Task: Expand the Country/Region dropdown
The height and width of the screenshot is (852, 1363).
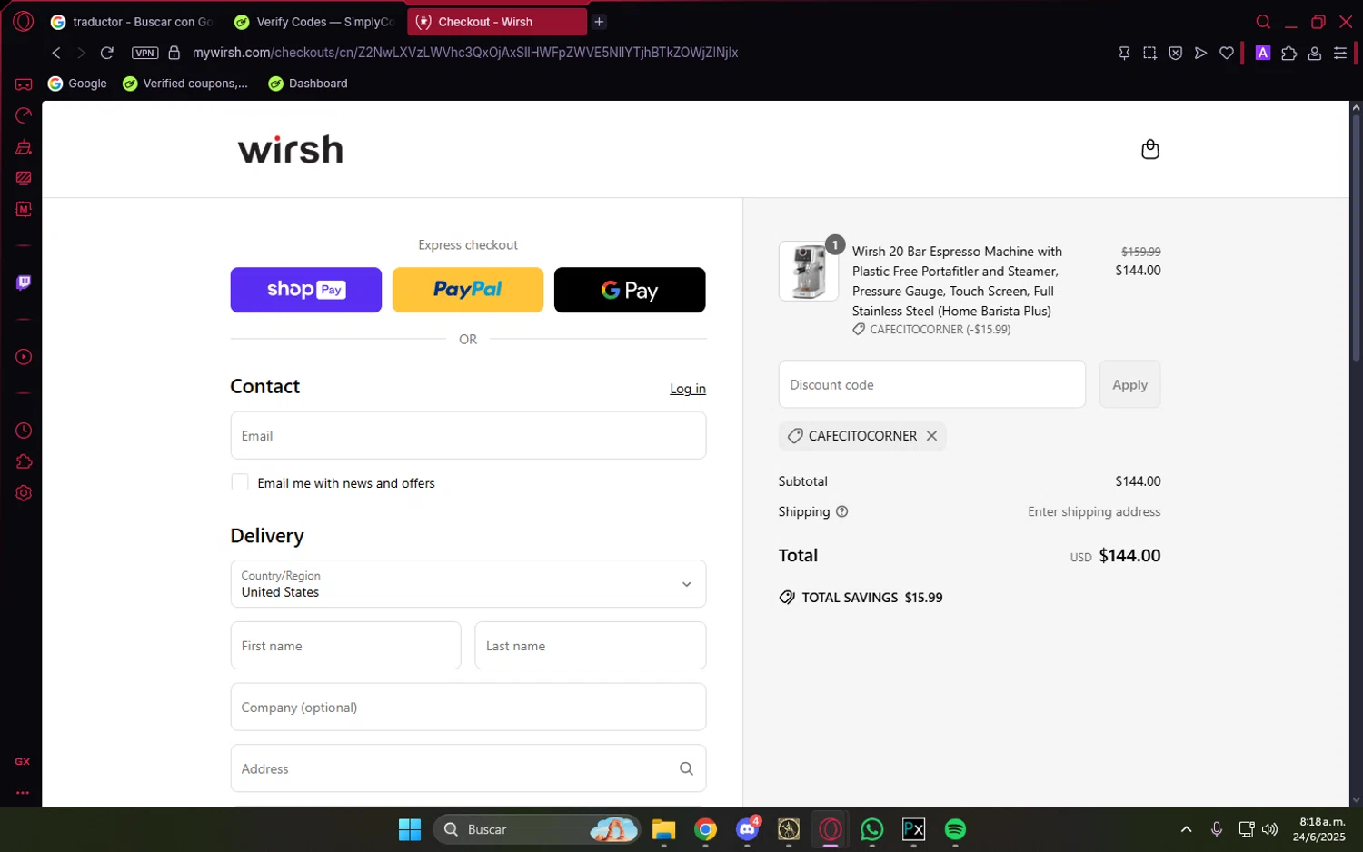Action: [468, 583]
